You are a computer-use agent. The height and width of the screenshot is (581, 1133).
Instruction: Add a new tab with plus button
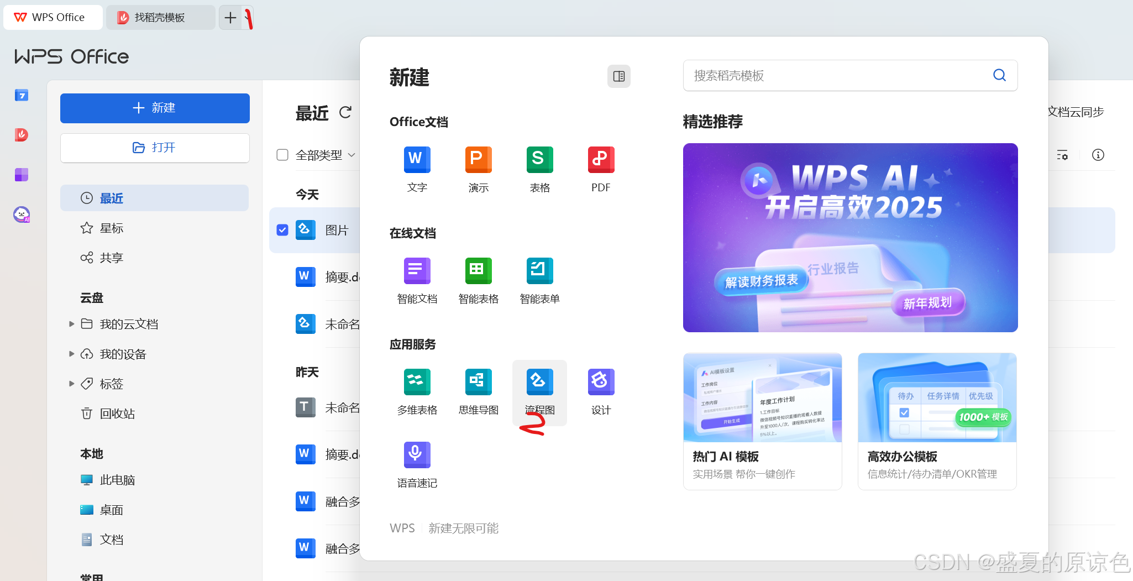click(230, 18)
